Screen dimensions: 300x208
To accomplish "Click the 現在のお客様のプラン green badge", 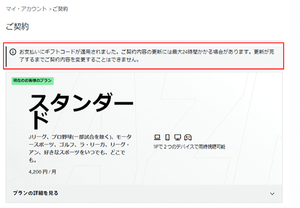I will (x=33, y=81).
